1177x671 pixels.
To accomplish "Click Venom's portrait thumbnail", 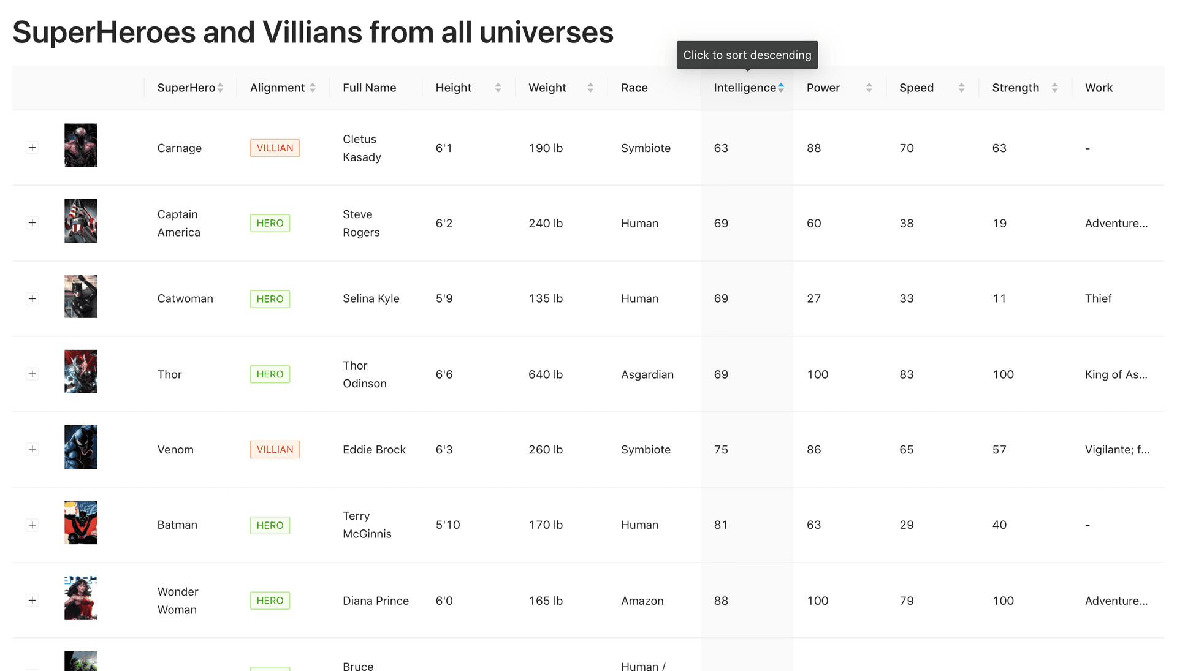I will coord(80,447).
